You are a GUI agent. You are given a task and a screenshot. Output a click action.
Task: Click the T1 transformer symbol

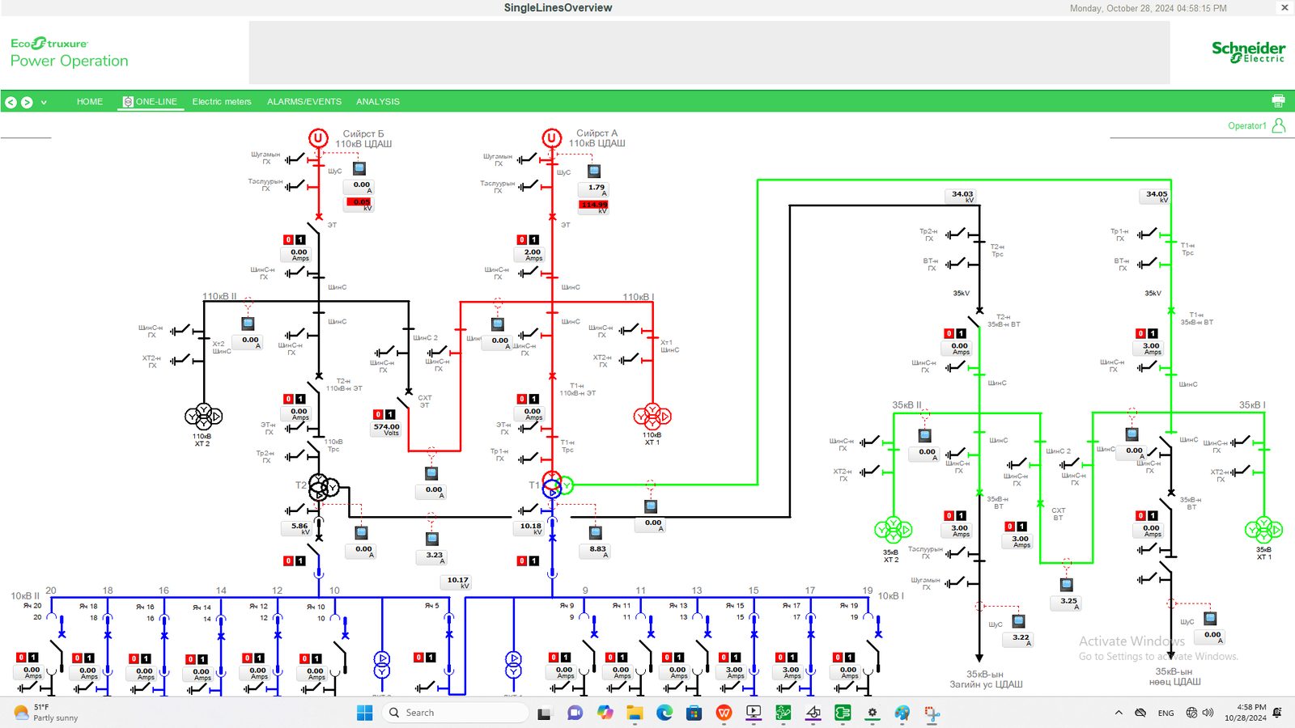(557, 486)
